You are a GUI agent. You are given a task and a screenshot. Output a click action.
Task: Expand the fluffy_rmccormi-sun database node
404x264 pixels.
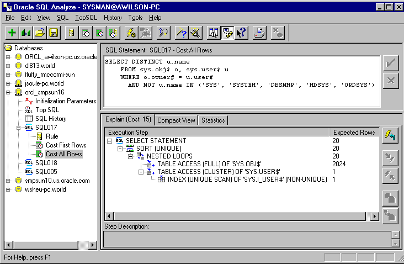(8, 75)
